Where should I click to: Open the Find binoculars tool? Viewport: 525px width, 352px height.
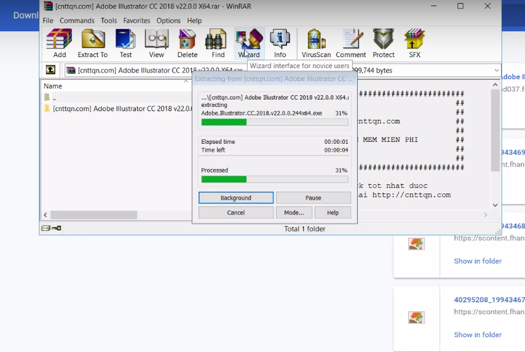[218, 44]
